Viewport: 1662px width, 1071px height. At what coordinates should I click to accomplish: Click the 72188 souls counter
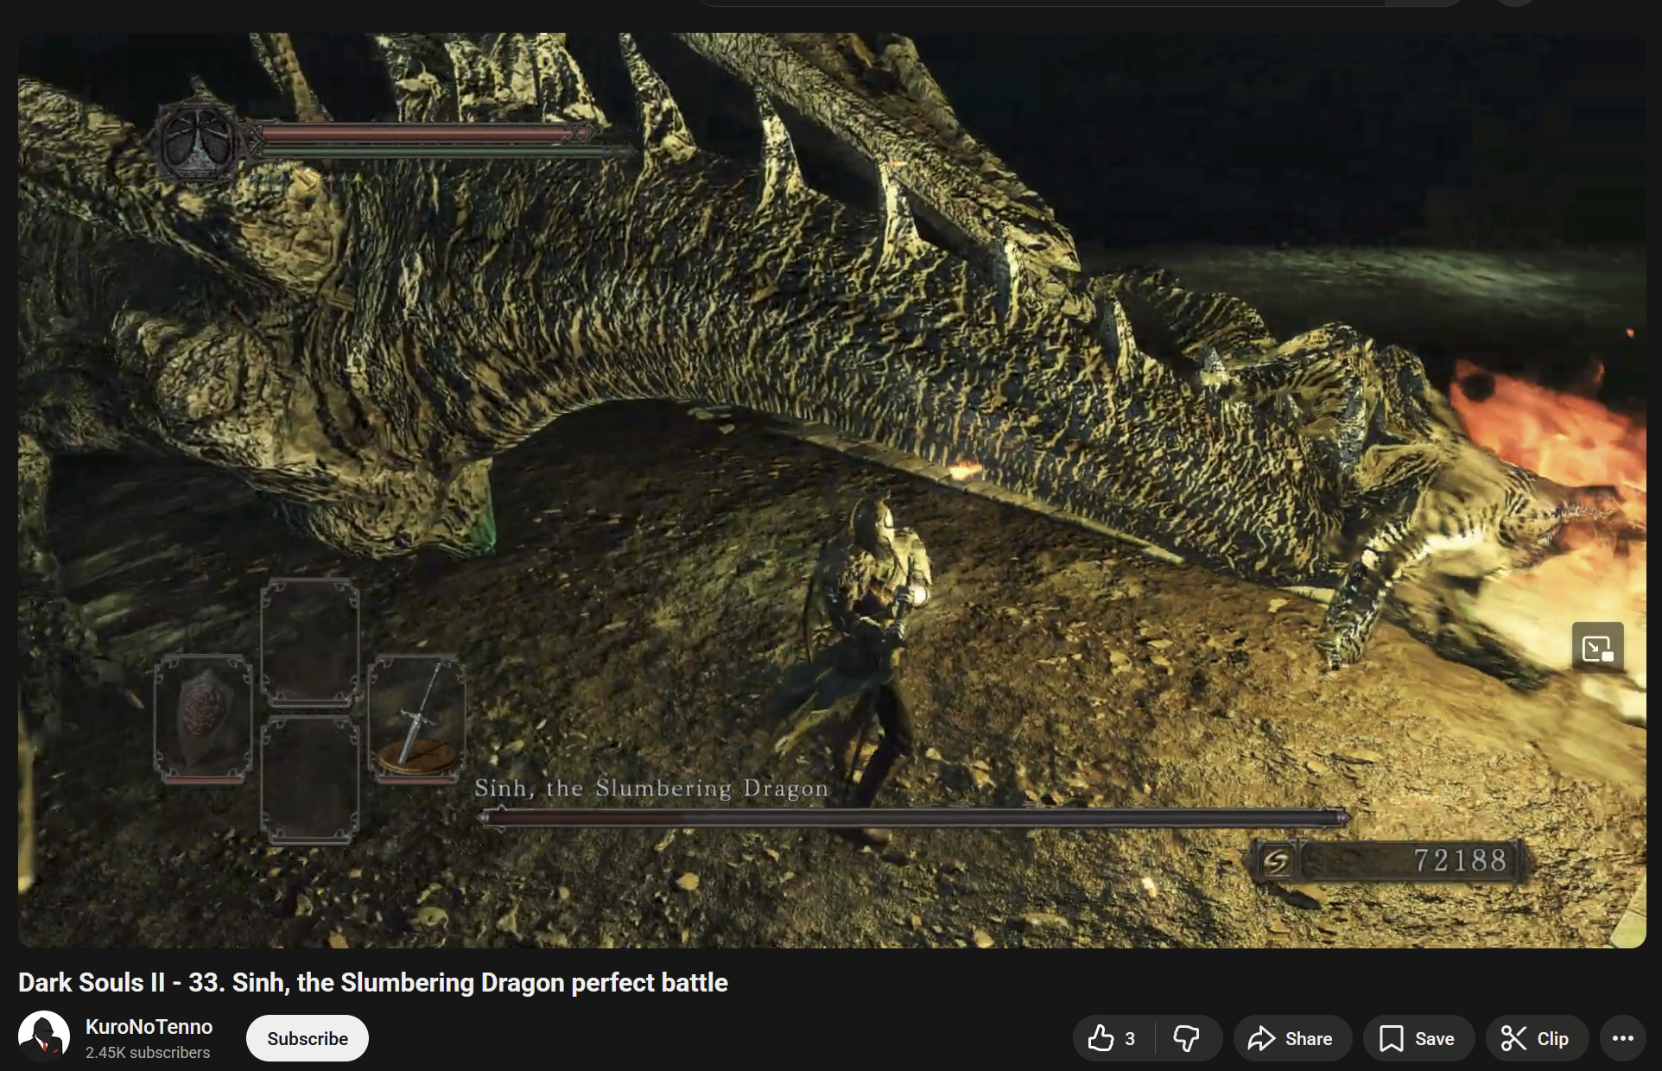click(x=1458, y=860)
